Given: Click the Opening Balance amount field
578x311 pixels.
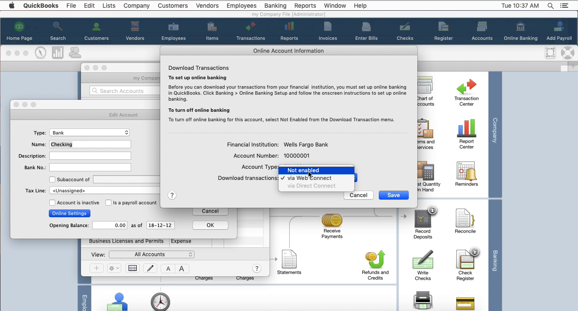Looking at the screenshot, I should [110, 225].
